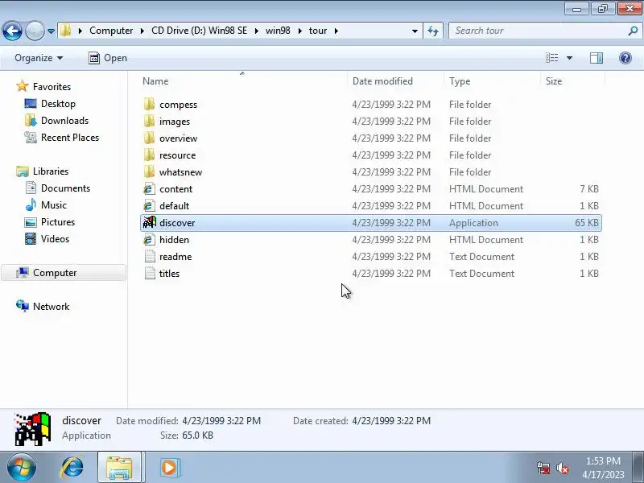Viewport: 644px width, 483px height.
Task: Toggle the preview pane button
Action: coord(597,58)
